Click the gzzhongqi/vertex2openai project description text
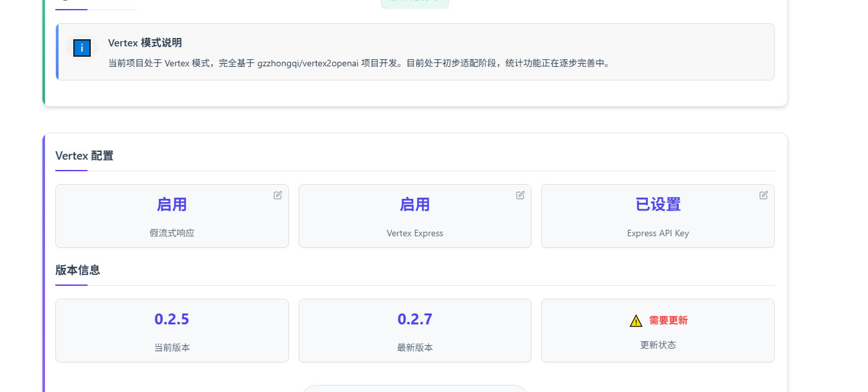This screenshot has width=868, height=392. point(358,63)
